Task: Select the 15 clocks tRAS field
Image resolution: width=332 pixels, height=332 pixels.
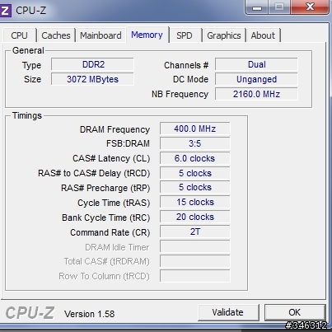Action: coord(195,202)
